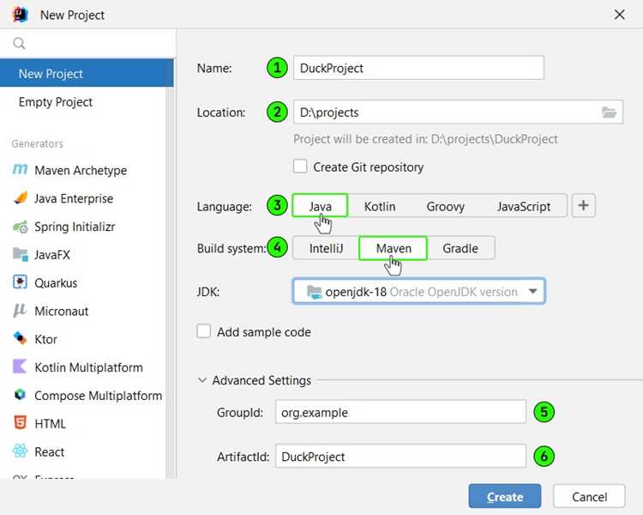The height and width of the screenshot is (515, 643).
Task: Select Java as the language
Action: pos(320,206)
